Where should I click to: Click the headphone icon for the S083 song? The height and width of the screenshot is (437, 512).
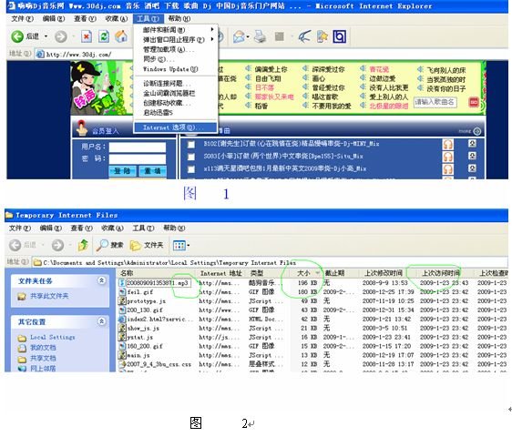point(447,157)
